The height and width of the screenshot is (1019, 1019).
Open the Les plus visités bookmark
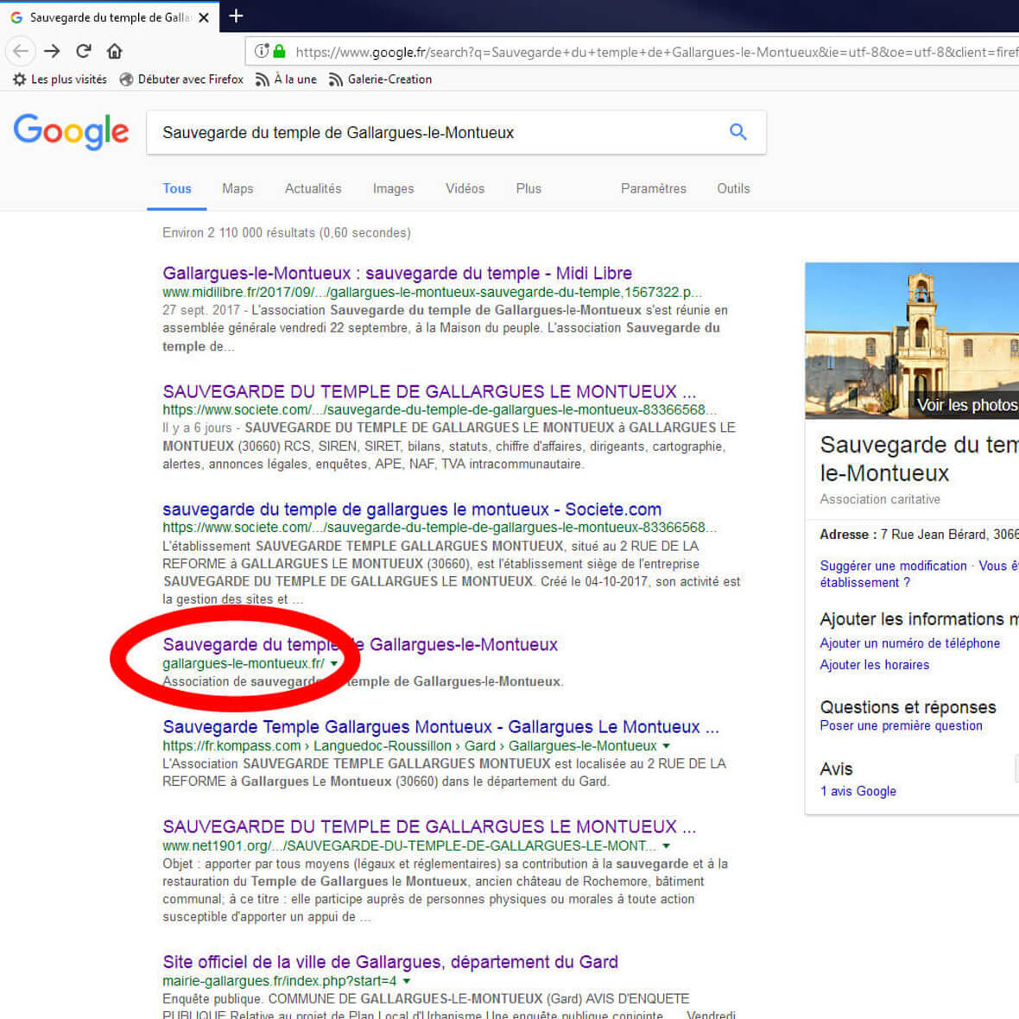60,79
